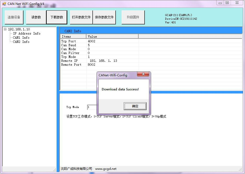Confirm the dialog with 确定 button
This screenshot has width=245, height=174.
click(135, 106)
